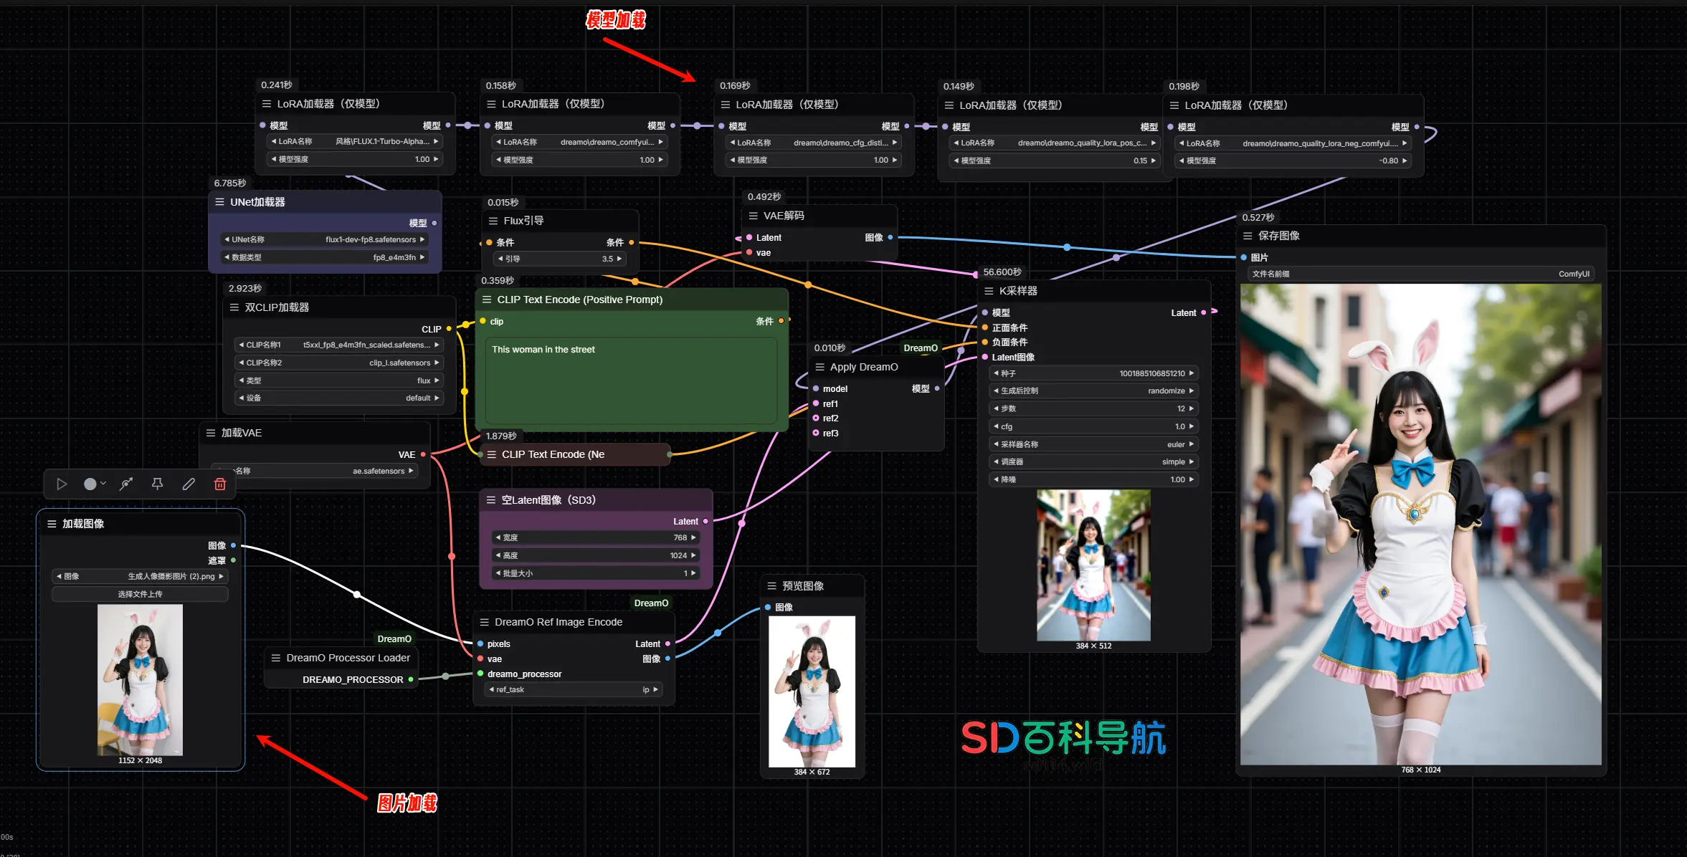
Task: Click the 预览图像 node's preview picture
Action: (x=812, y=692)
